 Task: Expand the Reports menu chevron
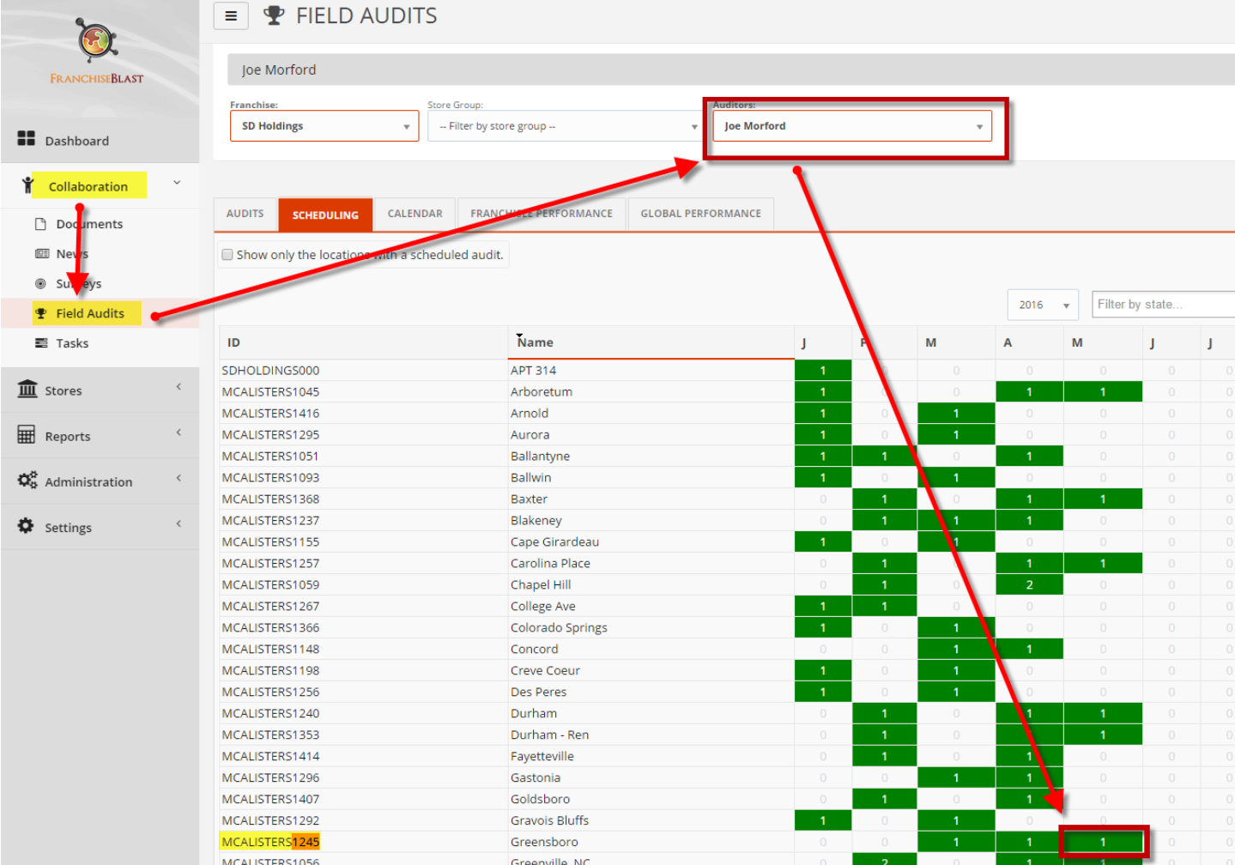[179, 432]
